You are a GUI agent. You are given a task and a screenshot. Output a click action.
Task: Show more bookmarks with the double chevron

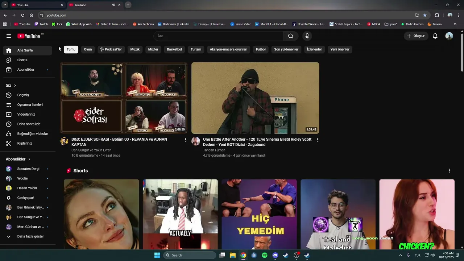pos(455,24)
